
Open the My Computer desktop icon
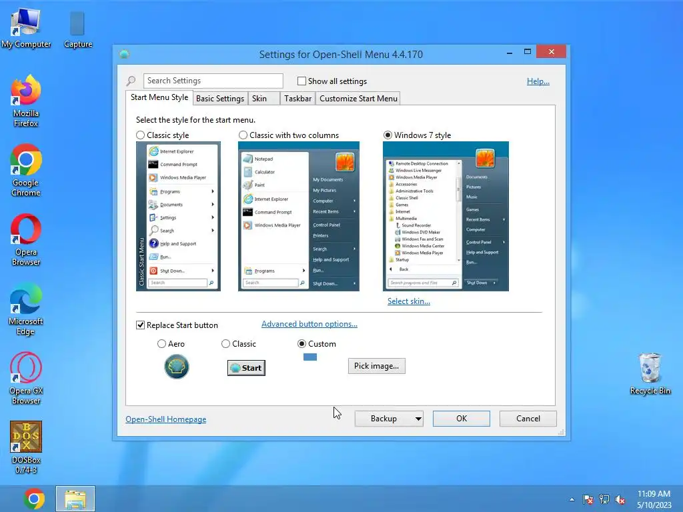[26, 27]
